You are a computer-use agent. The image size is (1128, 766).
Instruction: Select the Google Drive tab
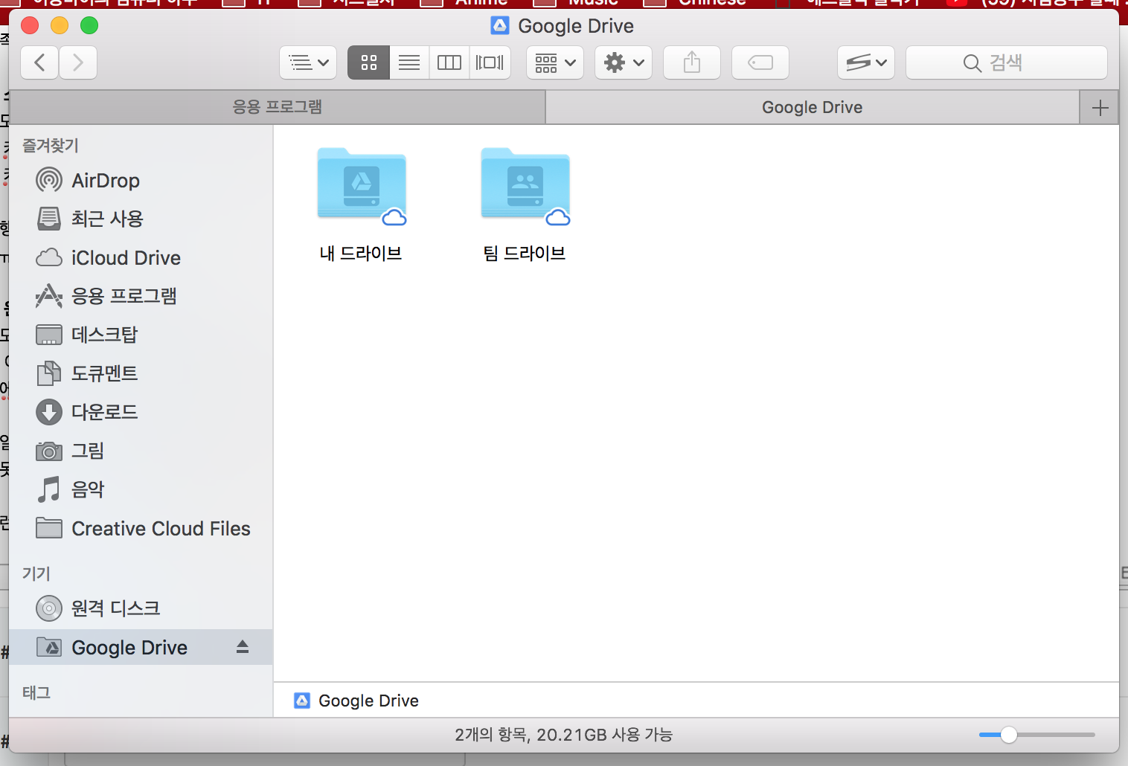813,107
